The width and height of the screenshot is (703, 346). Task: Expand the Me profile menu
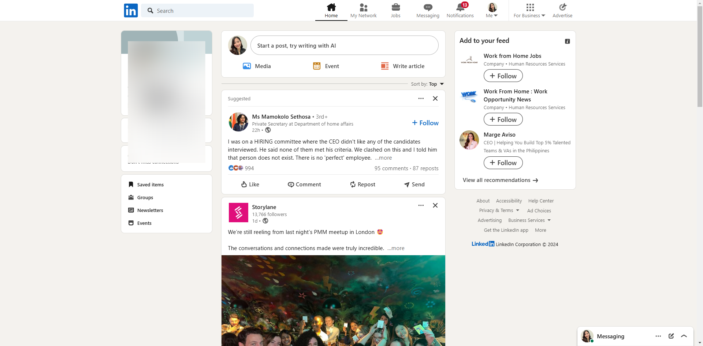point(492,11)
